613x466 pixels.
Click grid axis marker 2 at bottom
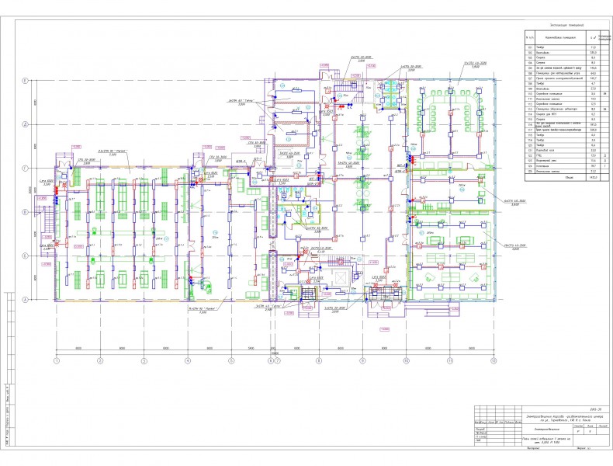100,360
